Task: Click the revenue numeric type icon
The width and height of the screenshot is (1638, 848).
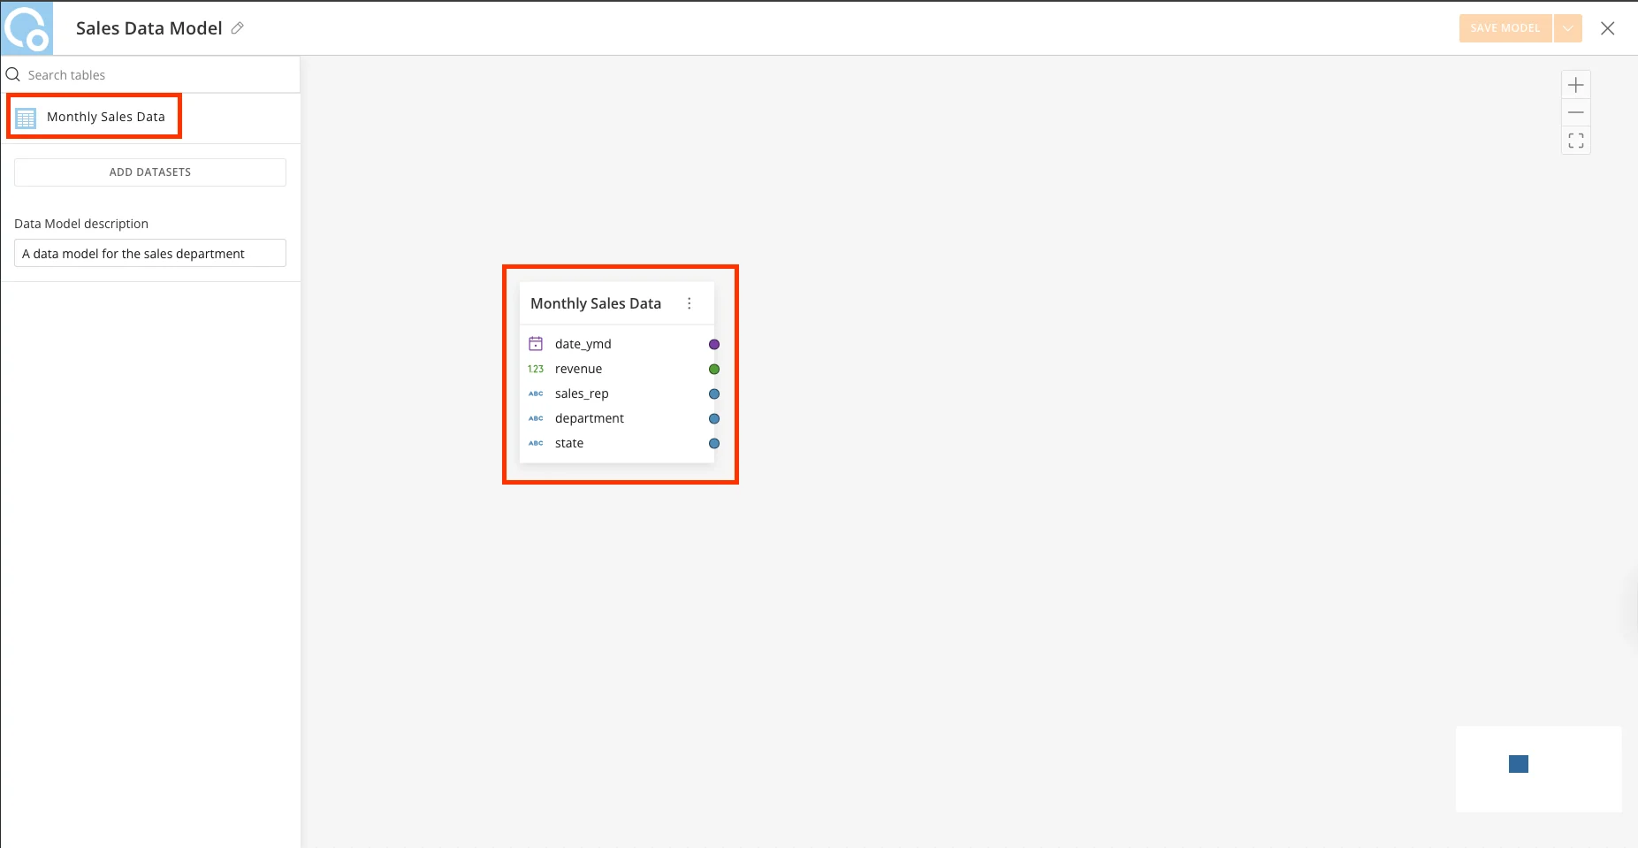Action: 536,369
